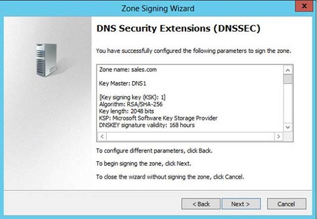Viewport: 317px width, 219px height.
Task: Click the horizontal scrollbar track in summary box
Action: [190, 136]
